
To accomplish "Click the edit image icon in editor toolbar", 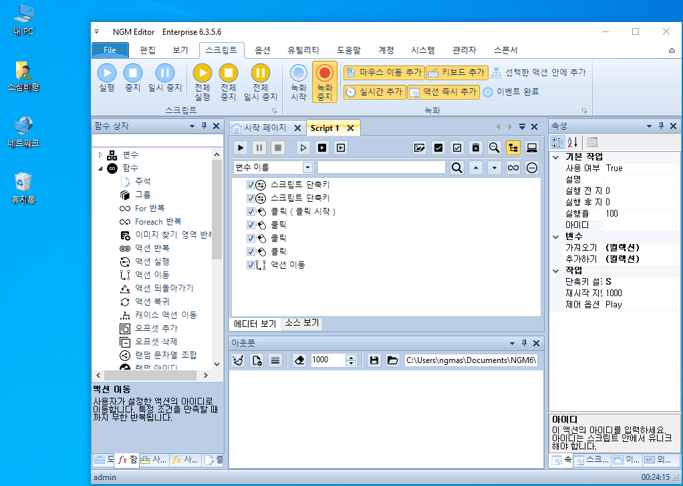I will 420,148.
